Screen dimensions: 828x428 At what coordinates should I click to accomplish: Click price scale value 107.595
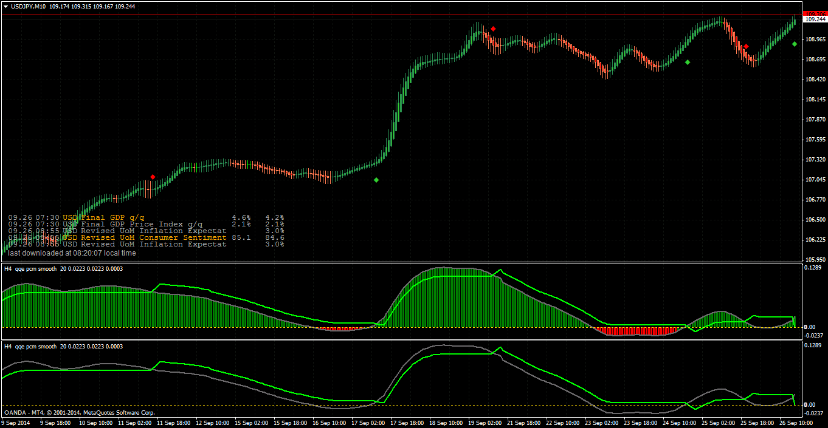pyautogui.click(x=815, y=139)
